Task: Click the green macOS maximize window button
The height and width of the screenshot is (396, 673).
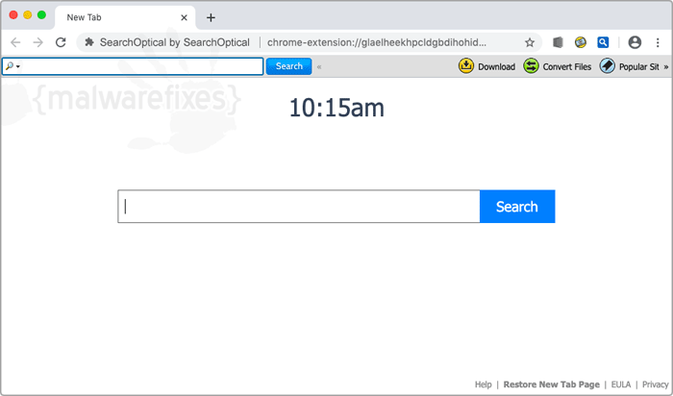Action: point(41,15)
